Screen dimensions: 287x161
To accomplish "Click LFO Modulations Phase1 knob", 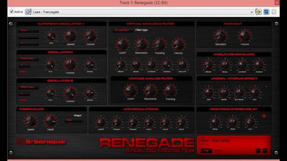I will (x=117, y=122).
